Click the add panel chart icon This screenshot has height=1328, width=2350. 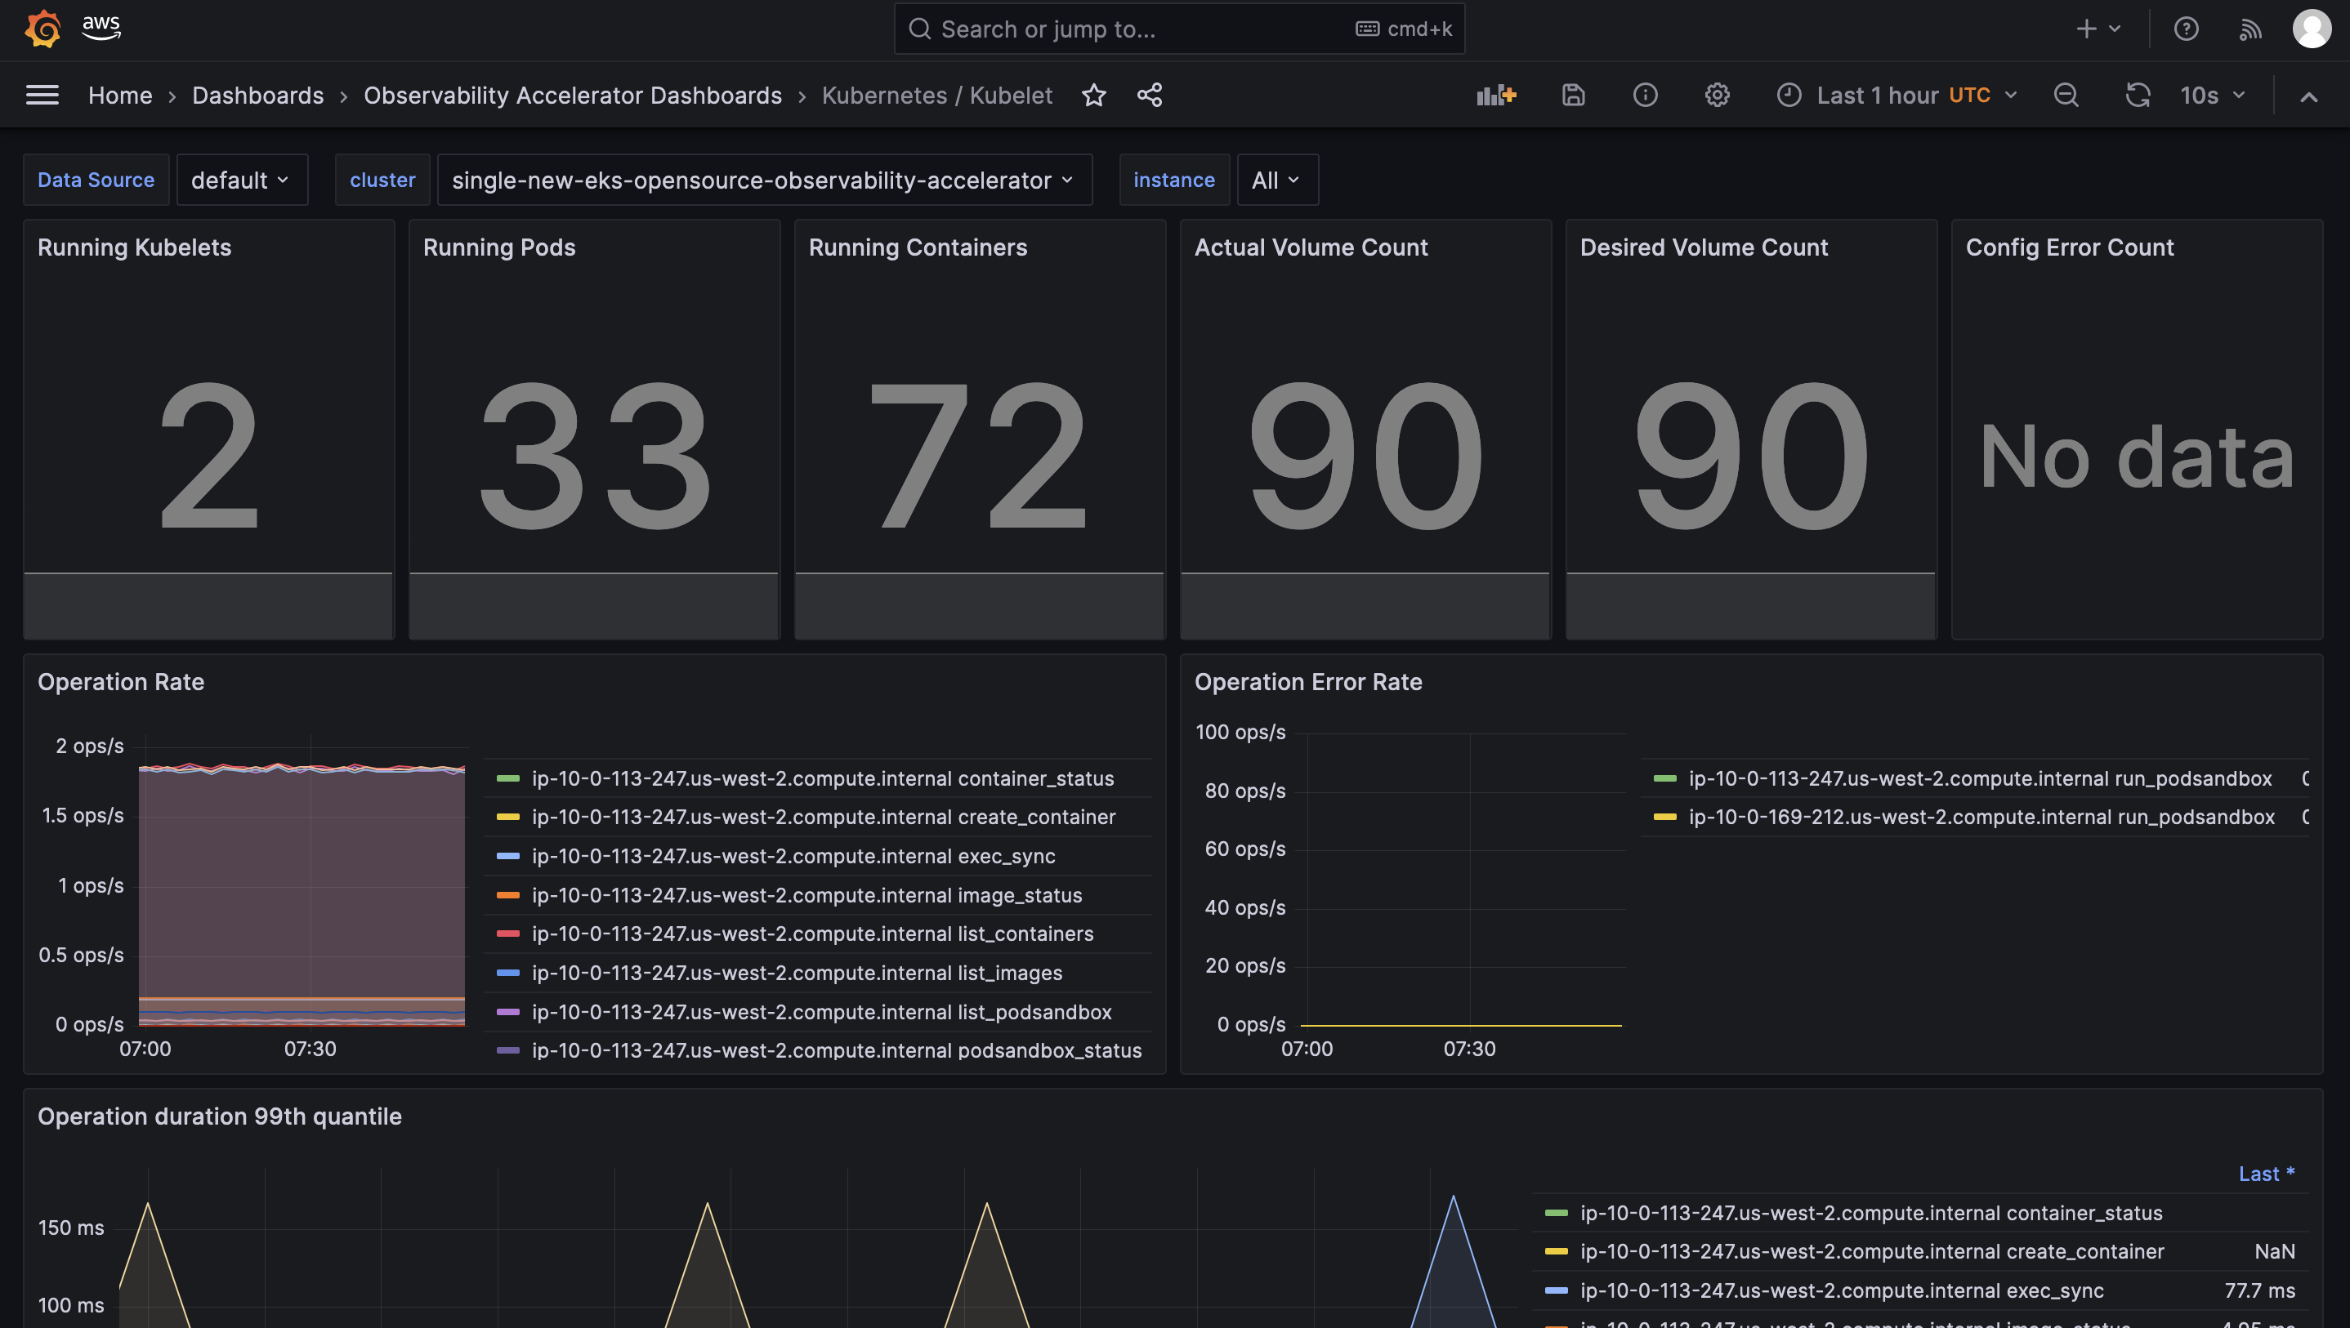pyautogui.click(x=1496, y=95)
